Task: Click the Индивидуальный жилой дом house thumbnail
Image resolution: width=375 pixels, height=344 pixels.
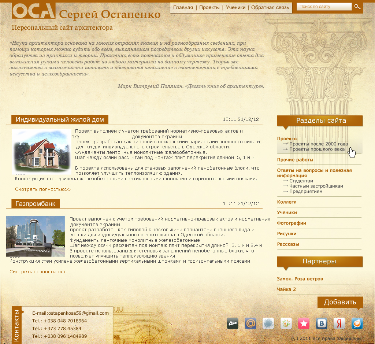Action: tap(41, 152)
